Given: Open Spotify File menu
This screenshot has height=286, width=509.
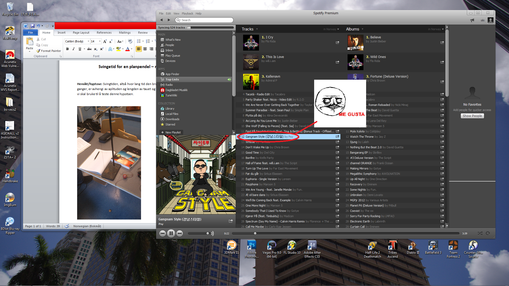Looking at the screenshot, I should coord(161,14).
